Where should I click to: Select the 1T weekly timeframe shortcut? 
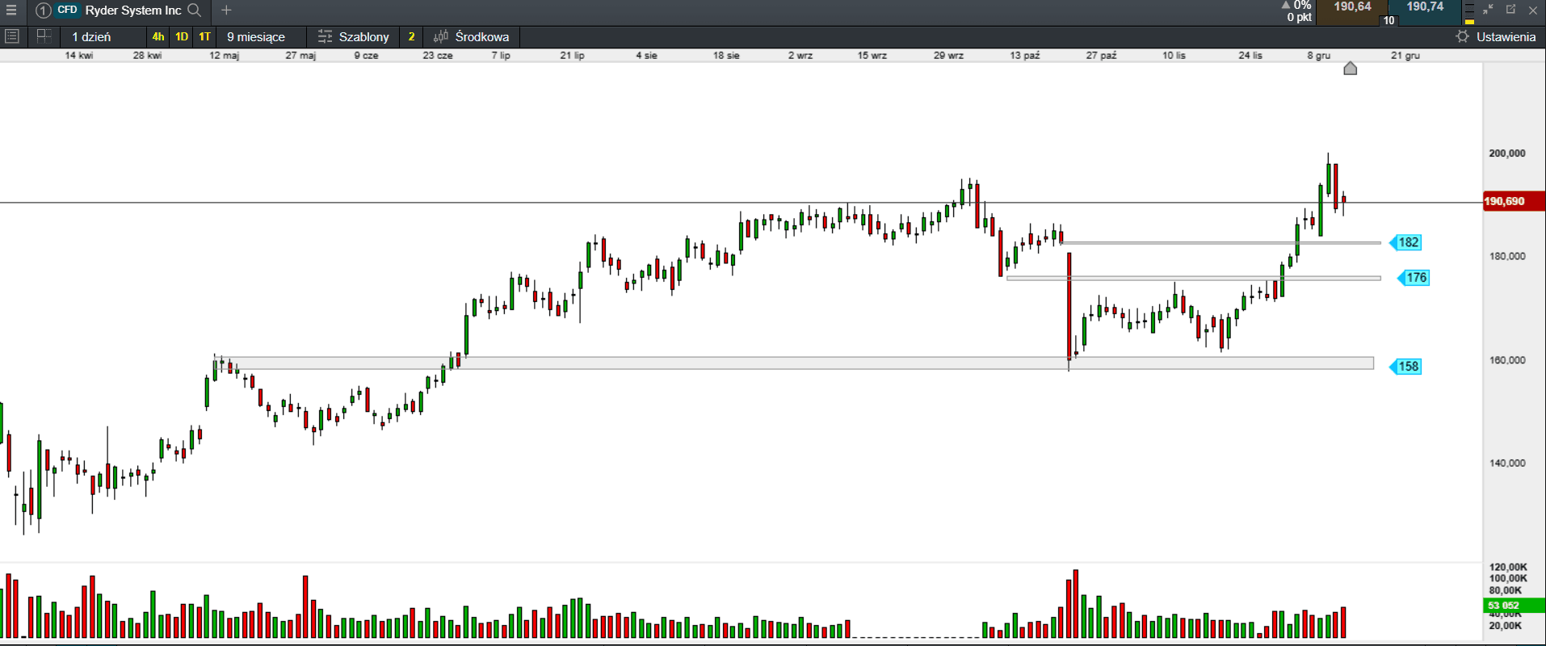click(x=205, y=36)
